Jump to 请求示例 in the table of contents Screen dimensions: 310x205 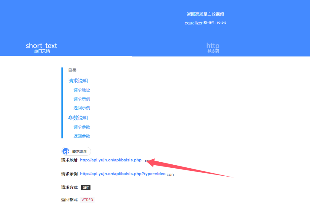point(82,99)
